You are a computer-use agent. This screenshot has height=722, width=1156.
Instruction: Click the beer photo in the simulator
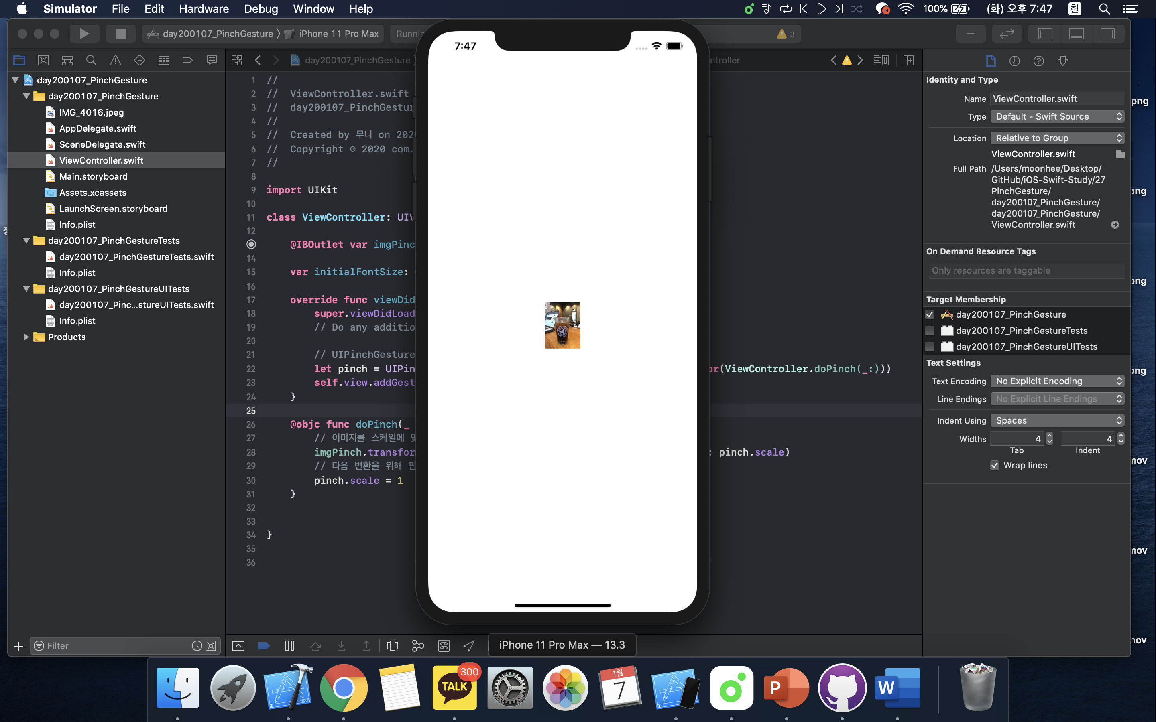[562, 325]
